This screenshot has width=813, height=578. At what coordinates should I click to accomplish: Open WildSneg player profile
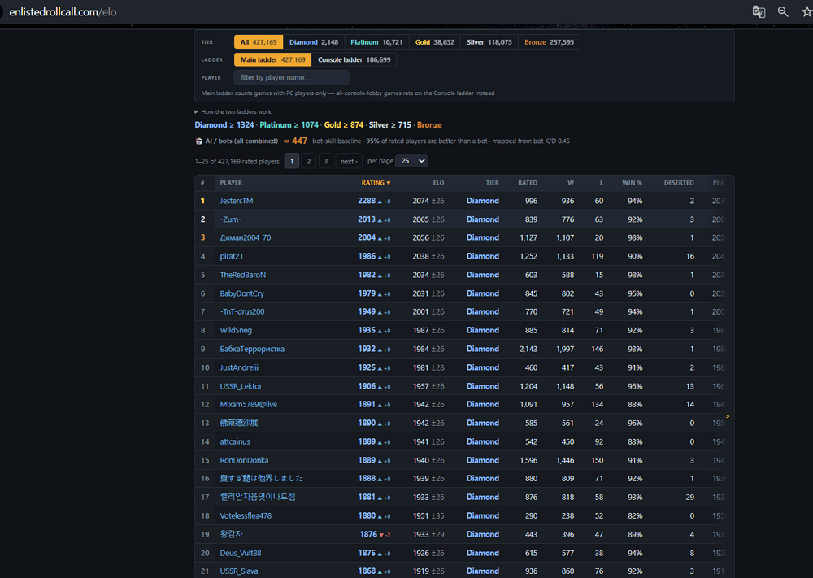pyautogui.click(x=236, y=331)
